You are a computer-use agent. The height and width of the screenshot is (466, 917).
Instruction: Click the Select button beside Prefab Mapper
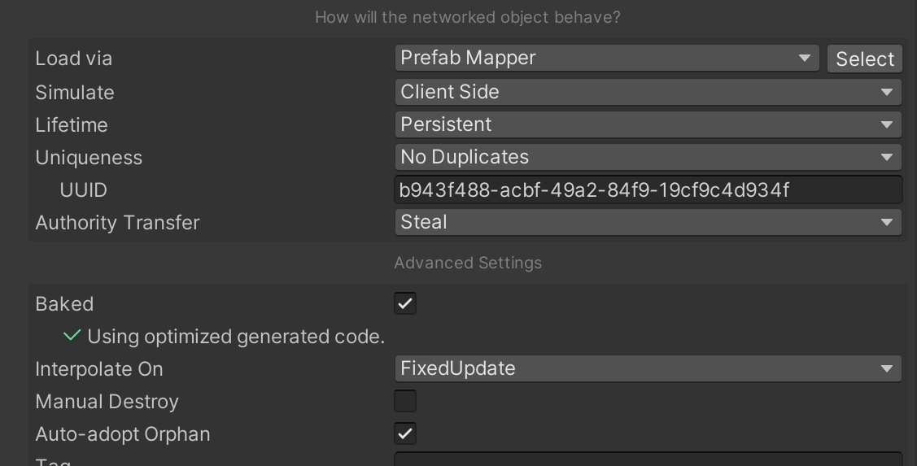pos(864,59)
